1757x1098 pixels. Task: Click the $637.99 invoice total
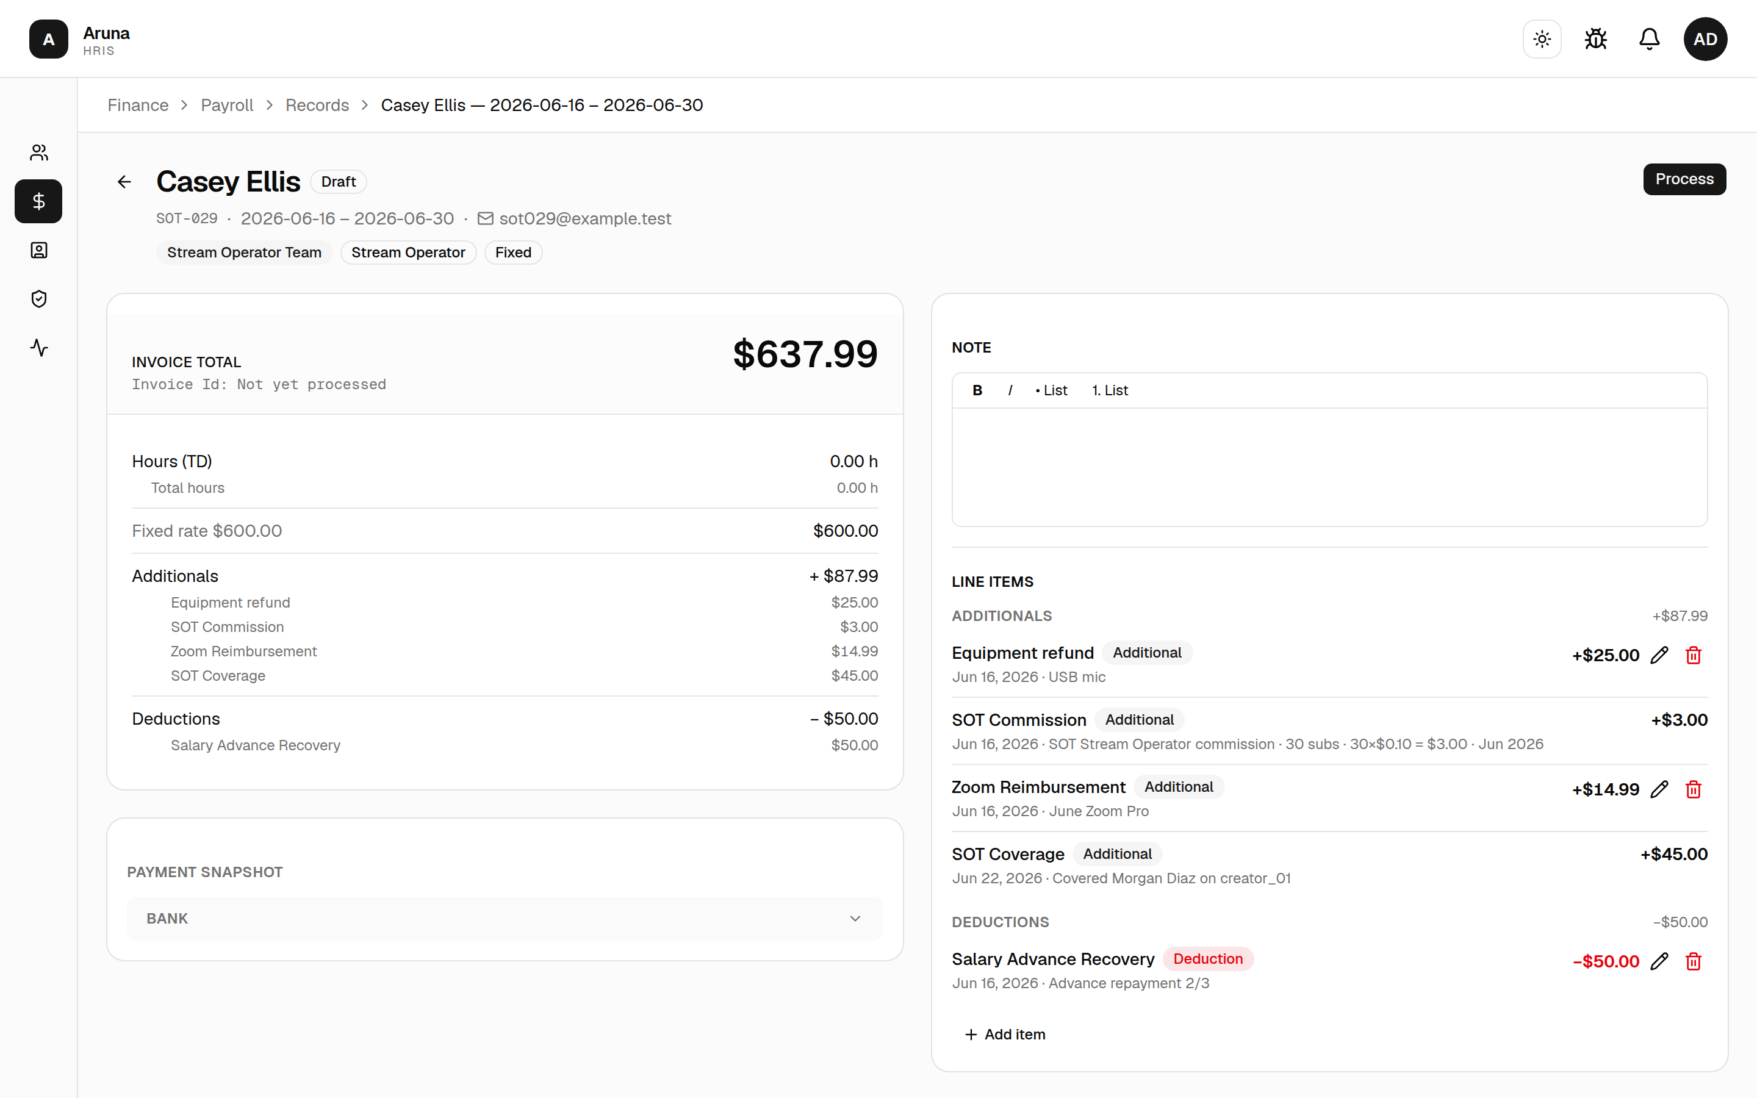tap(805, 354)
